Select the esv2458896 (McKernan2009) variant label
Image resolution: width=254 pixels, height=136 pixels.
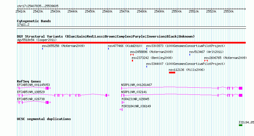[x=152, y=52]
